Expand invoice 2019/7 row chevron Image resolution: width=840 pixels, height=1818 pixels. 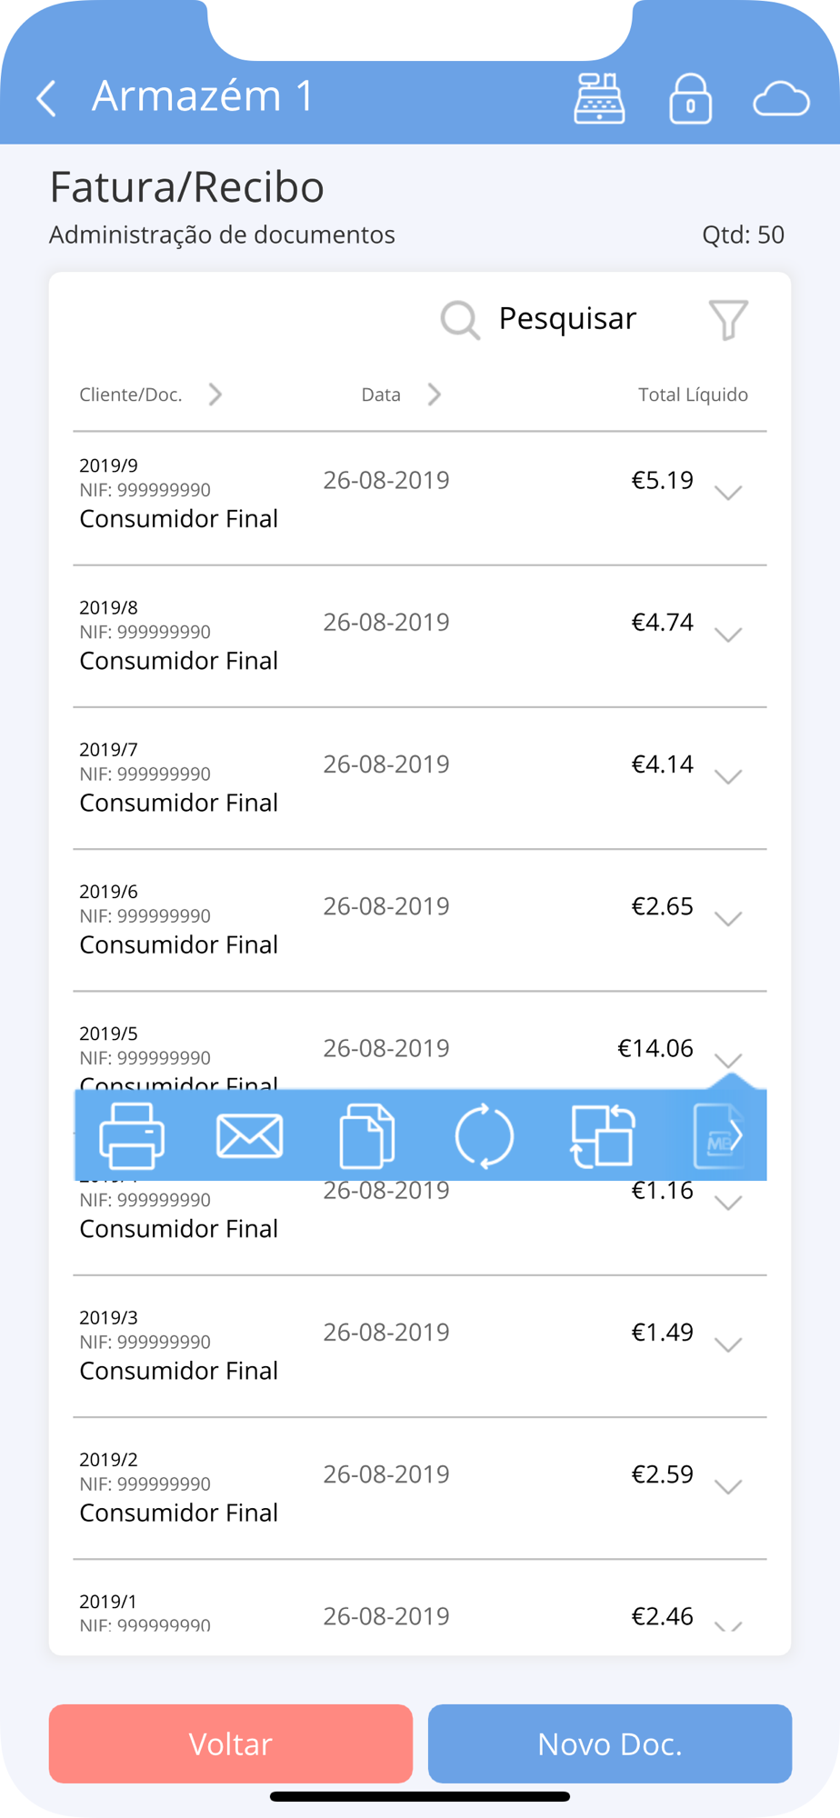[728, 776]
